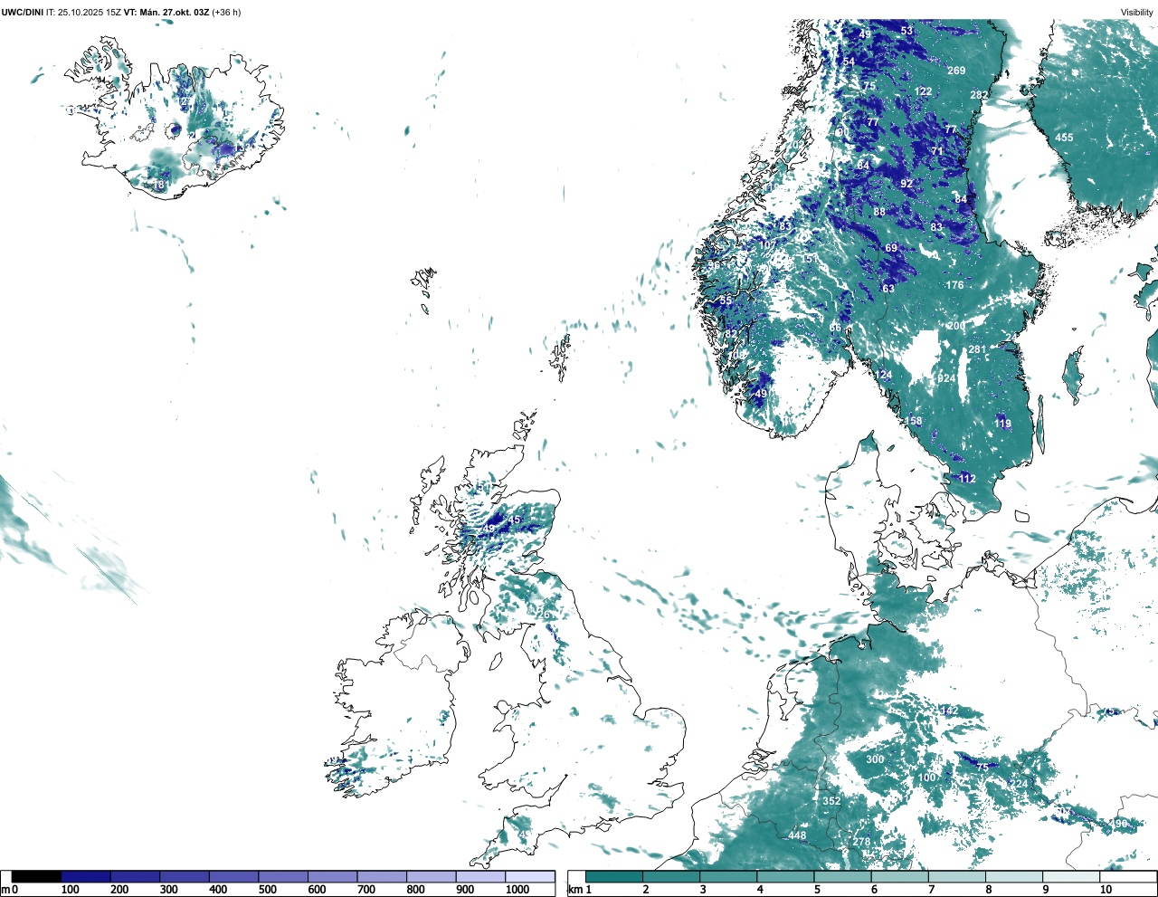Click the 'UWC/DINI' model header text
This screenshot has height=897, width=1158.
pyautogui.click(x=23, y=12)
